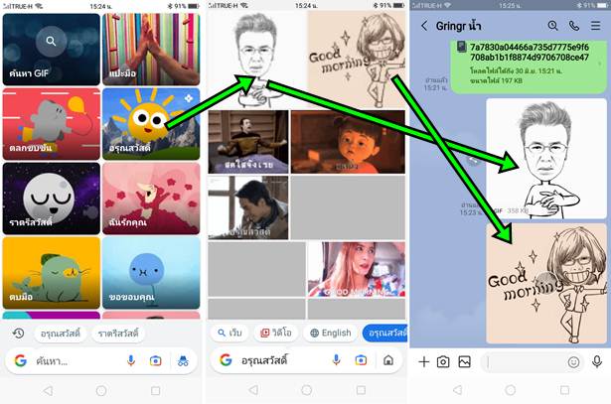
Task: Select the อรุณสวัสดิ์ suggestion chip in left screen
Action: coord(61,334)
